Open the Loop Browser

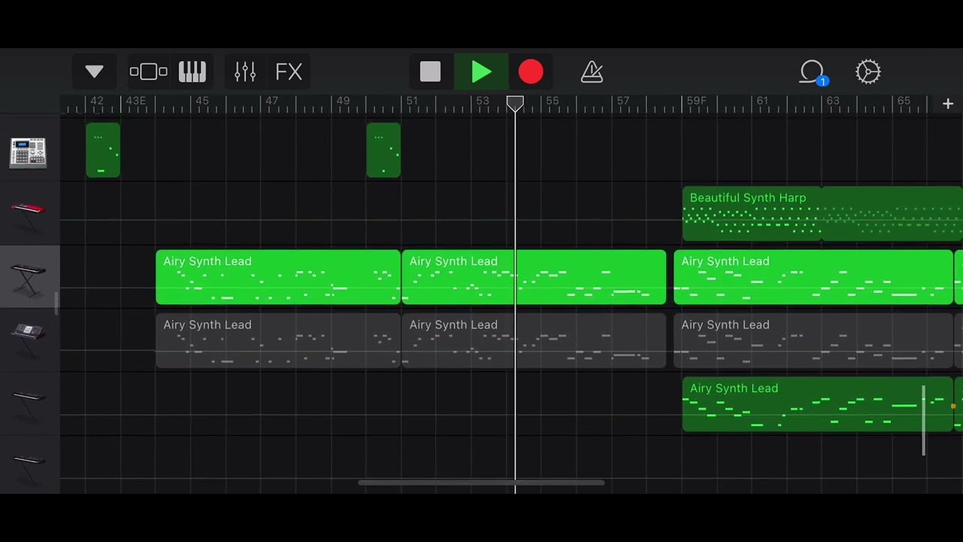click(x=813, y=72)
